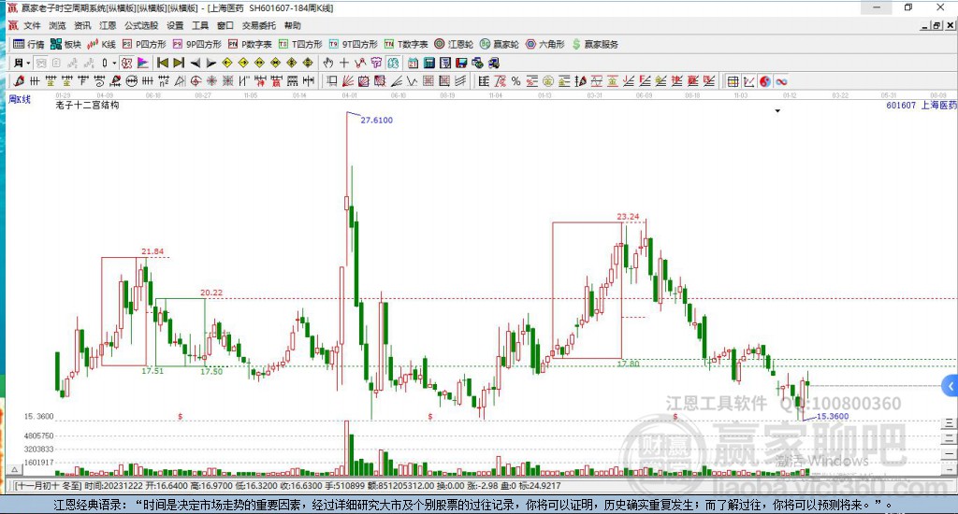Click the 27.6100 peak price label

(x=376, y=121)
